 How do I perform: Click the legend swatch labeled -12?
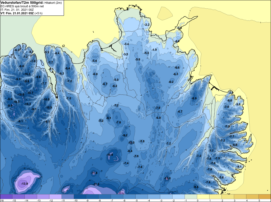coord(56,197)
